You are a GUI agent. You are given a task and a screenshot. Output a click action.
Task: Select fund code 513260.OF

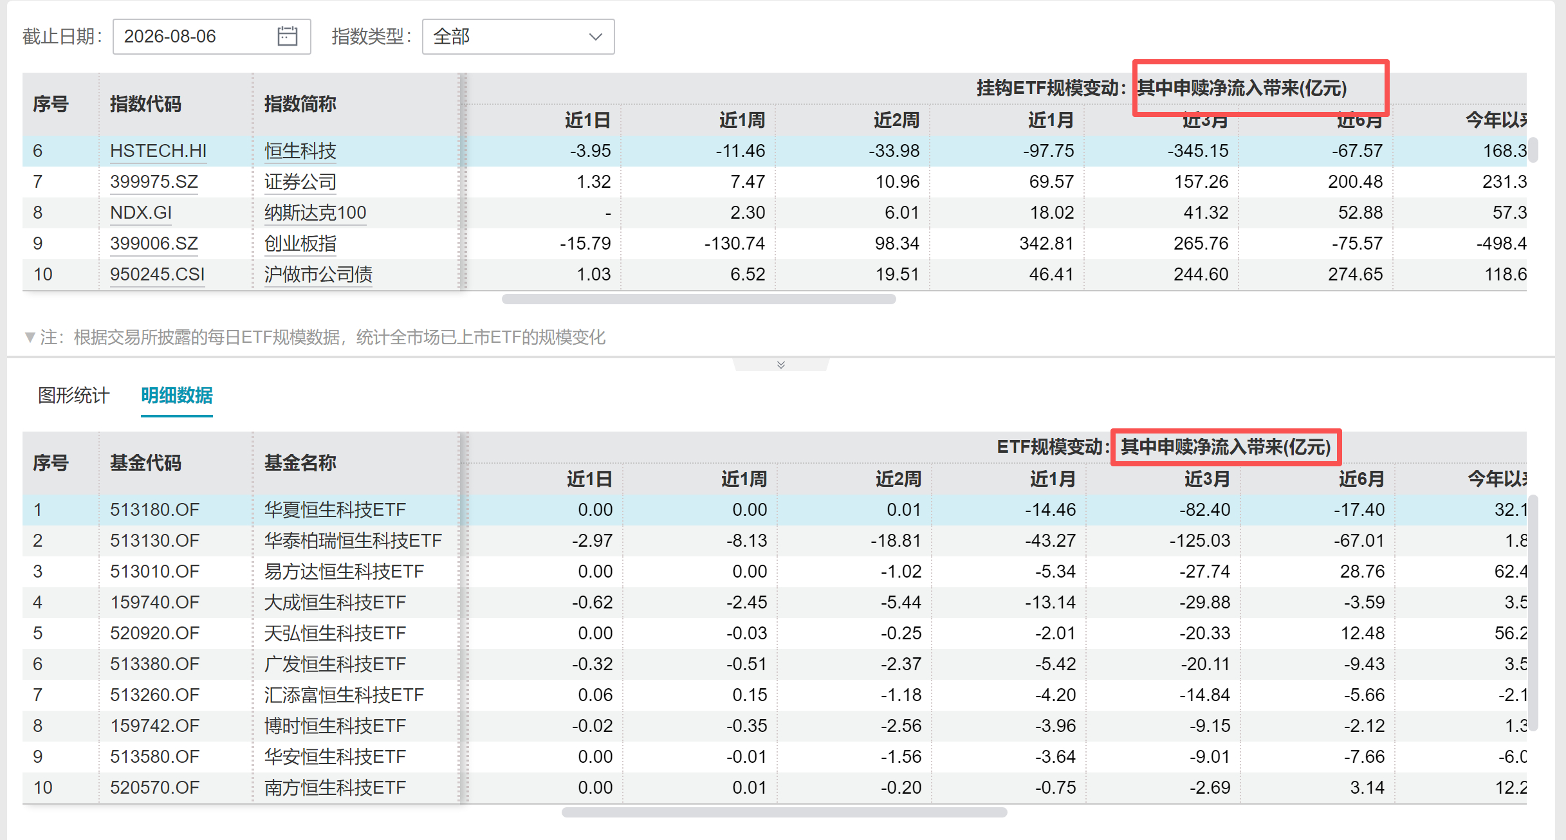coord(155,695)
